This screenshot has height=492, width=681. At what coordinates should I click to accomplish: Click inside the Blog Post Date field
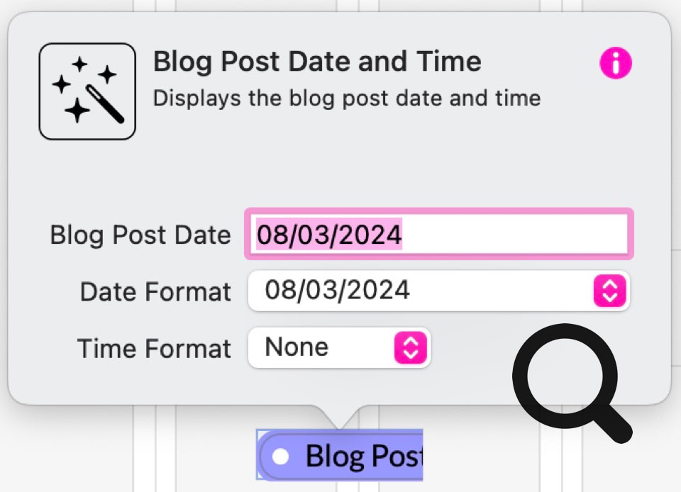pos(438,234)
